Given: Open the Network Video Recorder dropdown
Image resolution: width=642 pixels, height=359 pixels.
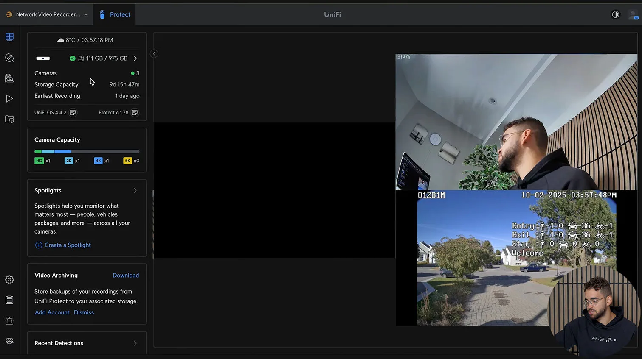Looking at the screenshot, I should [47, 14].
